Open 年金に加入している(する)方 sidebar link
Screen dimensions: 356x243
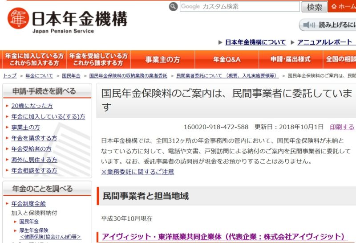[48, 116]
